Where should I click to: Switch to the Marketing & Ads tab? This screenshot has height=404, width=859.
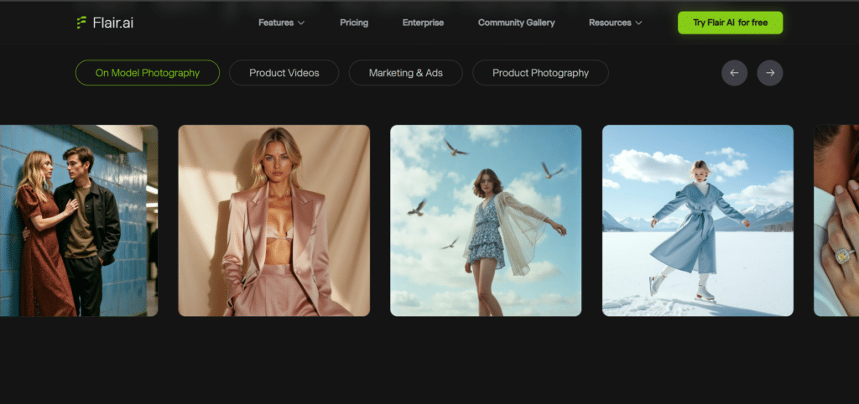coord(405,73)
